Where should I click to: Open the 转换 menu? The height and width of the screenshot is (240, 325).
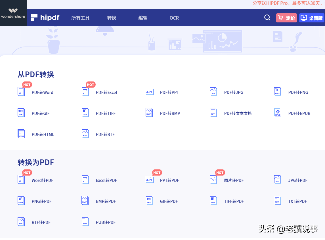click(112, 18)
